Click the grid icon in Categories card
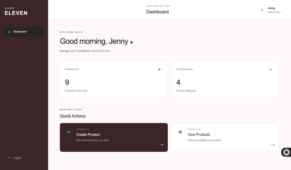 (x=271, y=69)
